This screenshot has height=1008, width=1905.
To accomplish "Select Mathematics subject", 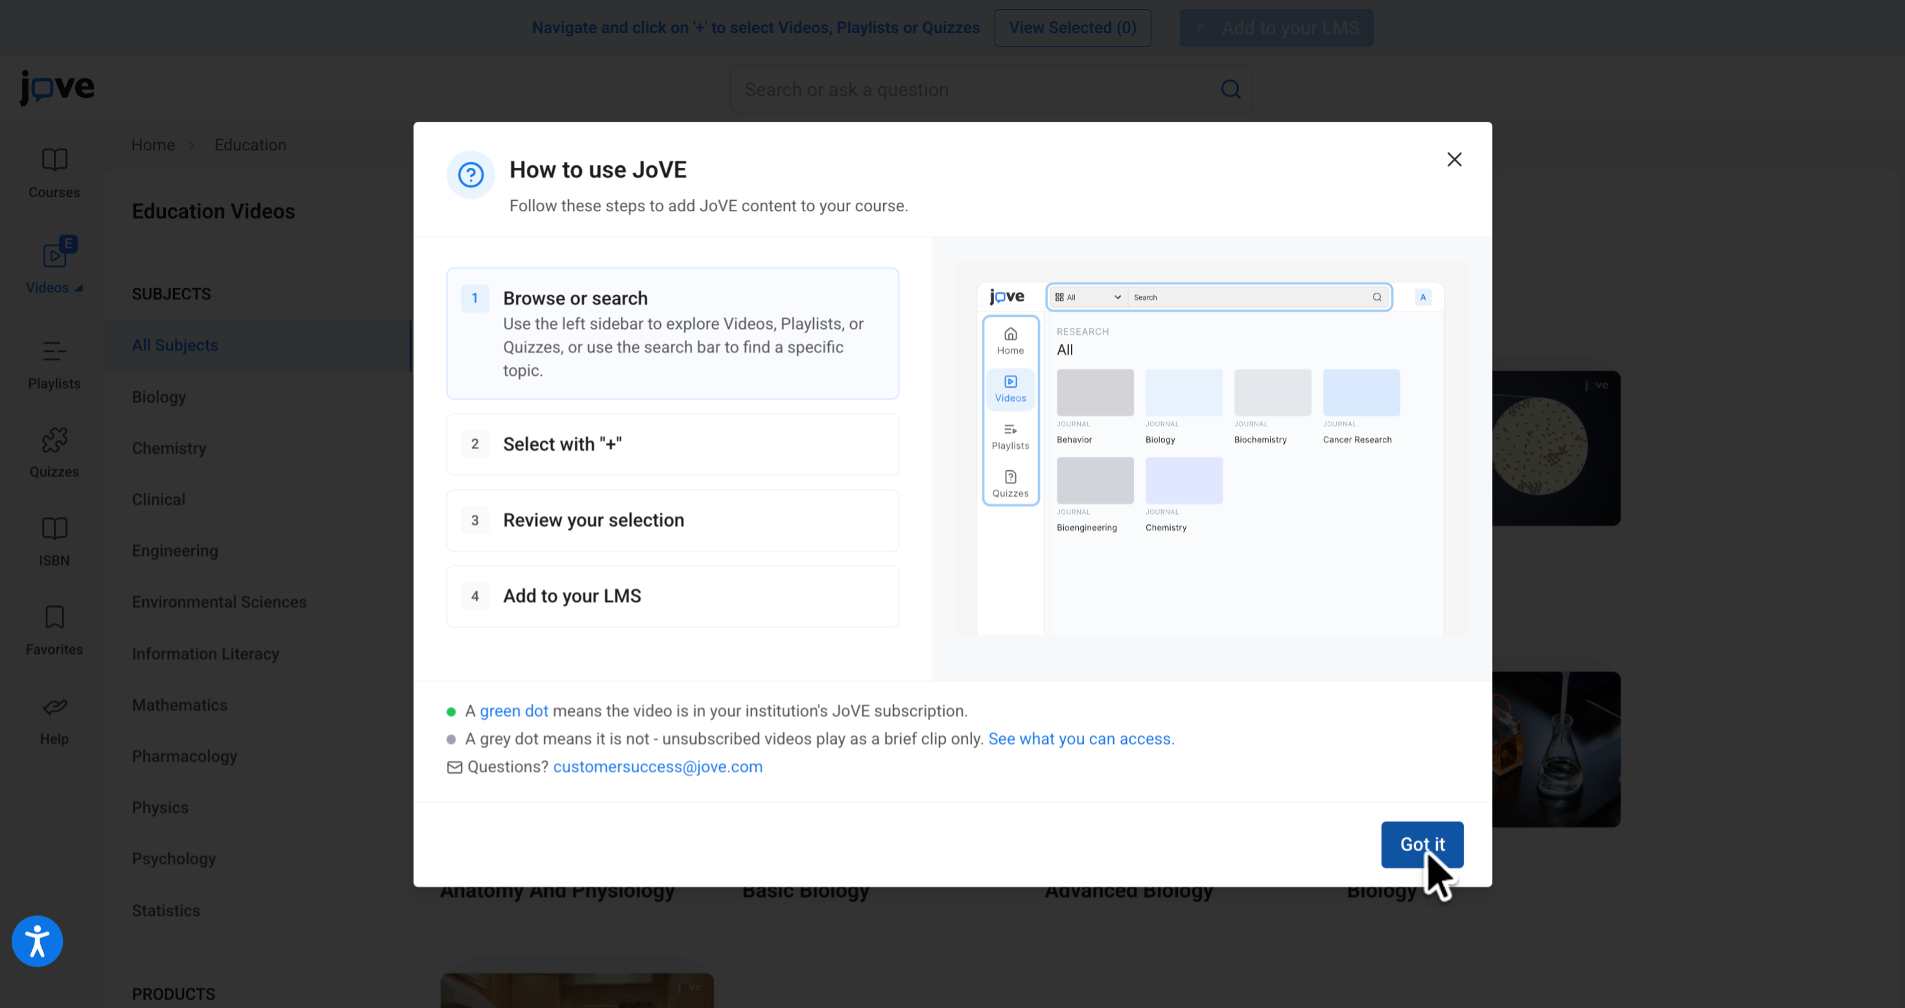I will tap(179, 705).
